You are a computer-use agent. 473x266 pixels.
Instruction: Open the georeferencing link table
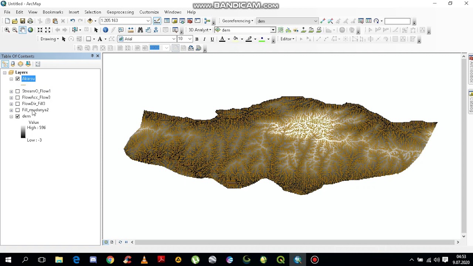[368, 21]
